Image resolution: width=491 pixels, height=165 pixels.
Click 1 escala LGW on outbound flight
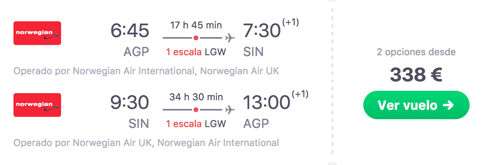[x=196, y=52]
